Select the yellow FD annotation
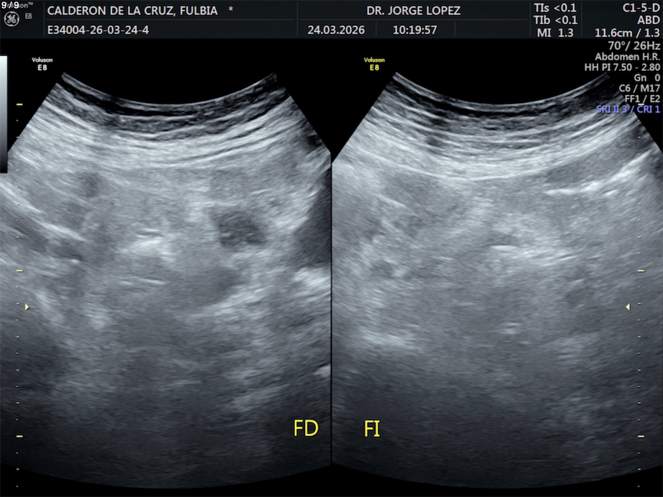The image size is (663, 497). pyautogui.click(x=306, y=428)
